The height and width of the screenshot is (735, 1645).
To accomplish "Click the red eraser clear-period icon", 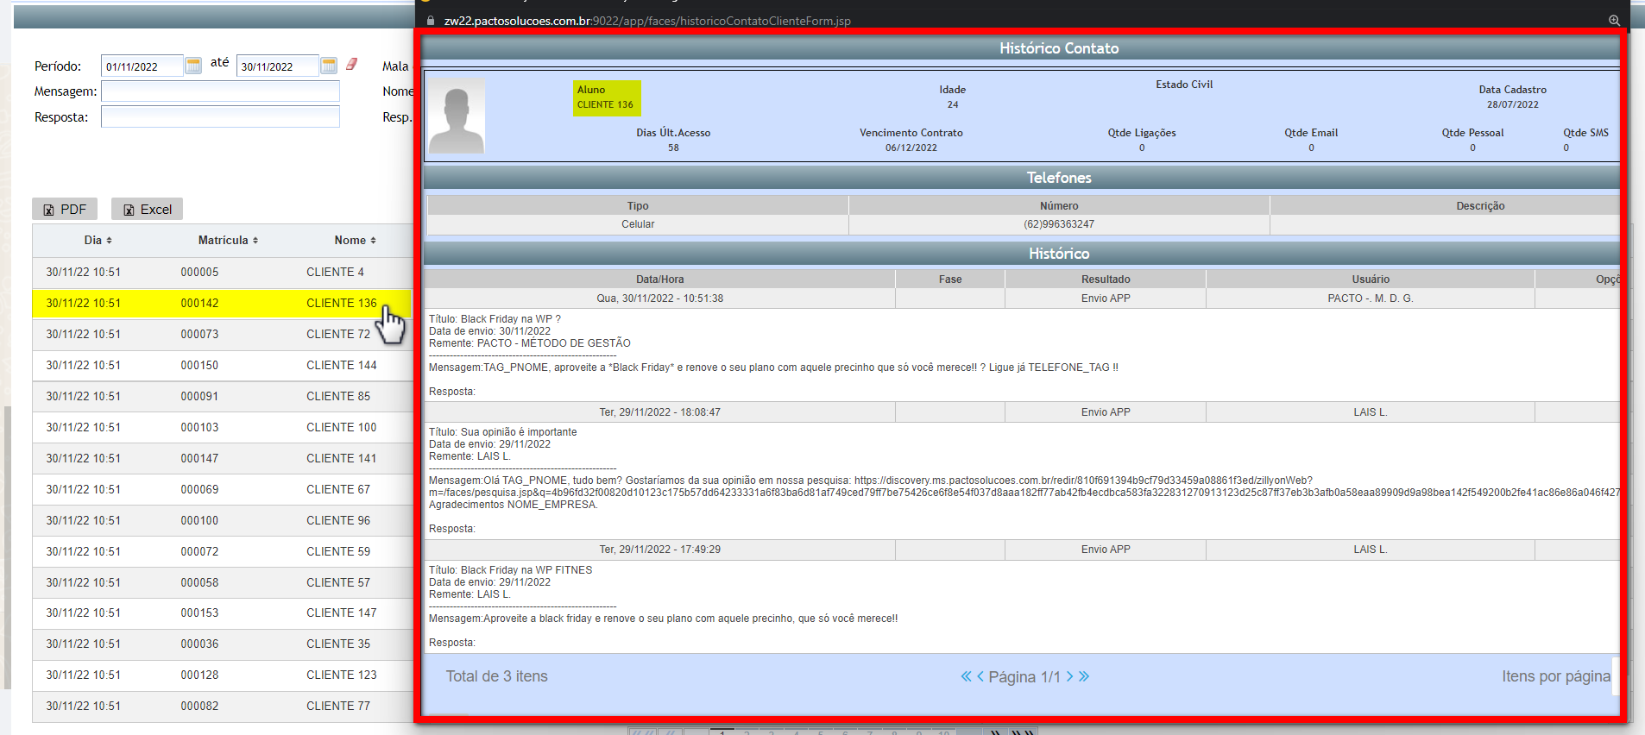I will (x=352, y=64).
